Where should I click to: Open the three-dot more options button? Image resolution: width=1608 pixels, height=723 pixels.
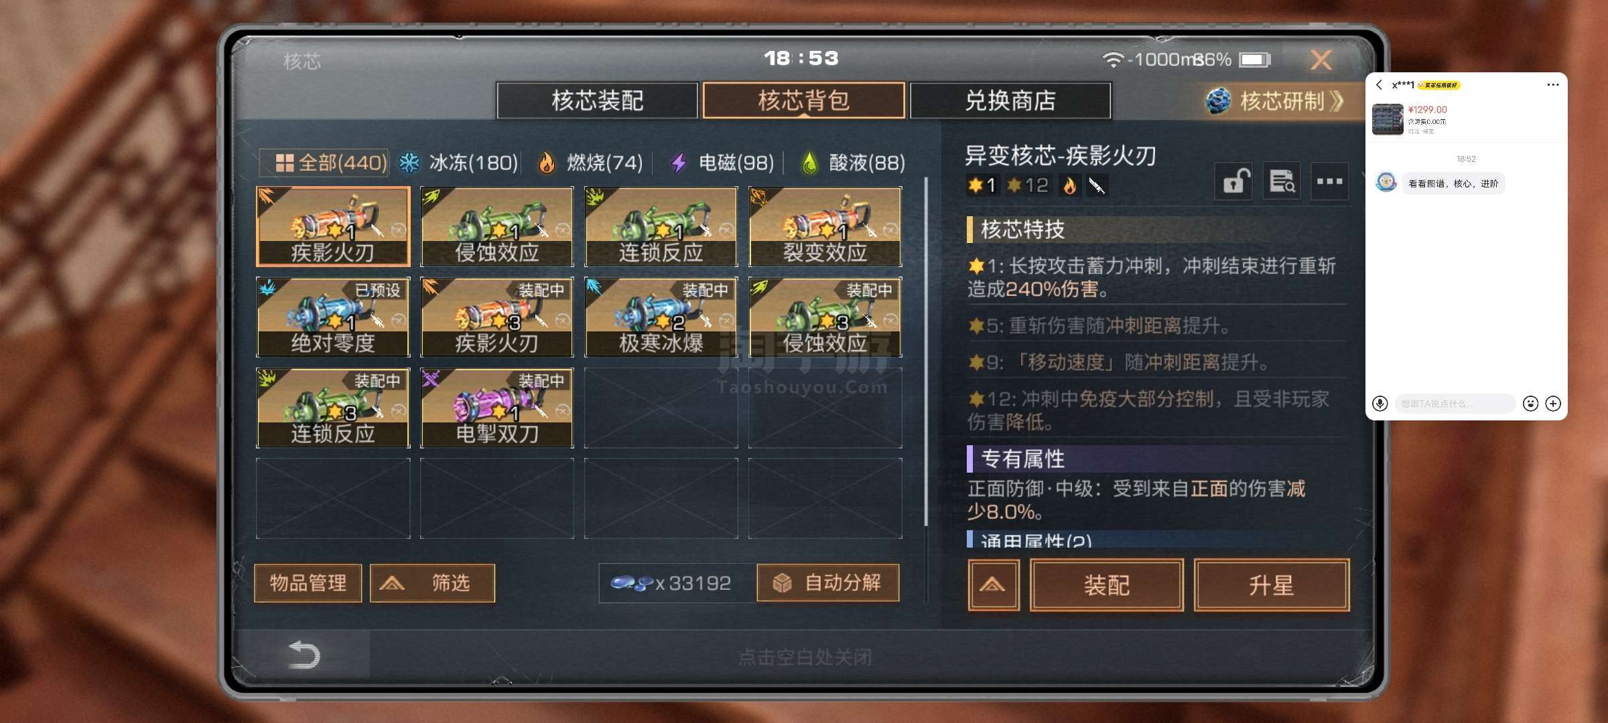coord(1329,181)
